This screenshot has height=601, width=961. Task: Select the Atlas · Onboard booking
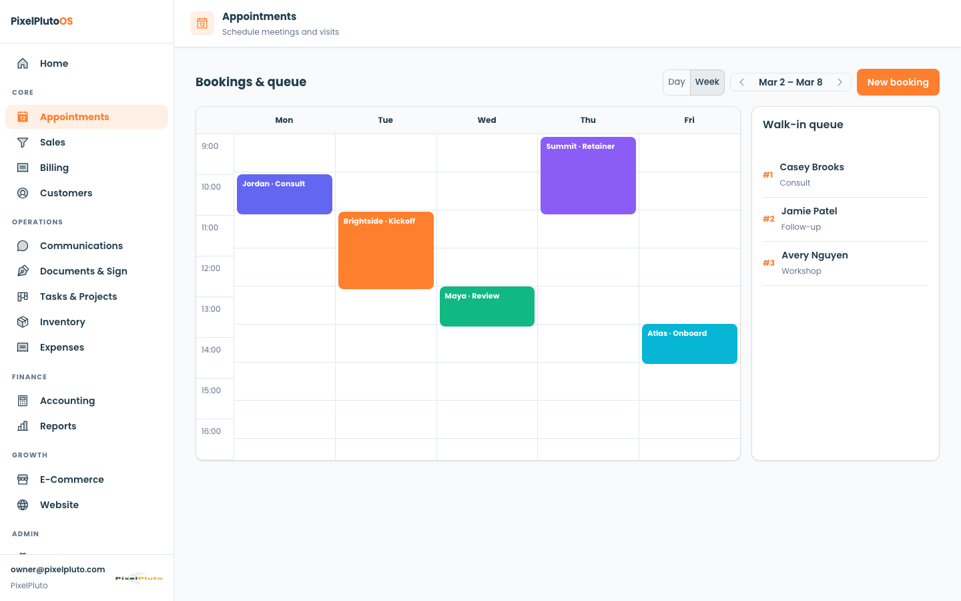pos(689,344)
